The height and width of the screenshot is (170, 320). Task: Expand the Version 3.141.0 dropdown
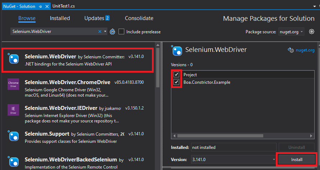coord(274,160)
